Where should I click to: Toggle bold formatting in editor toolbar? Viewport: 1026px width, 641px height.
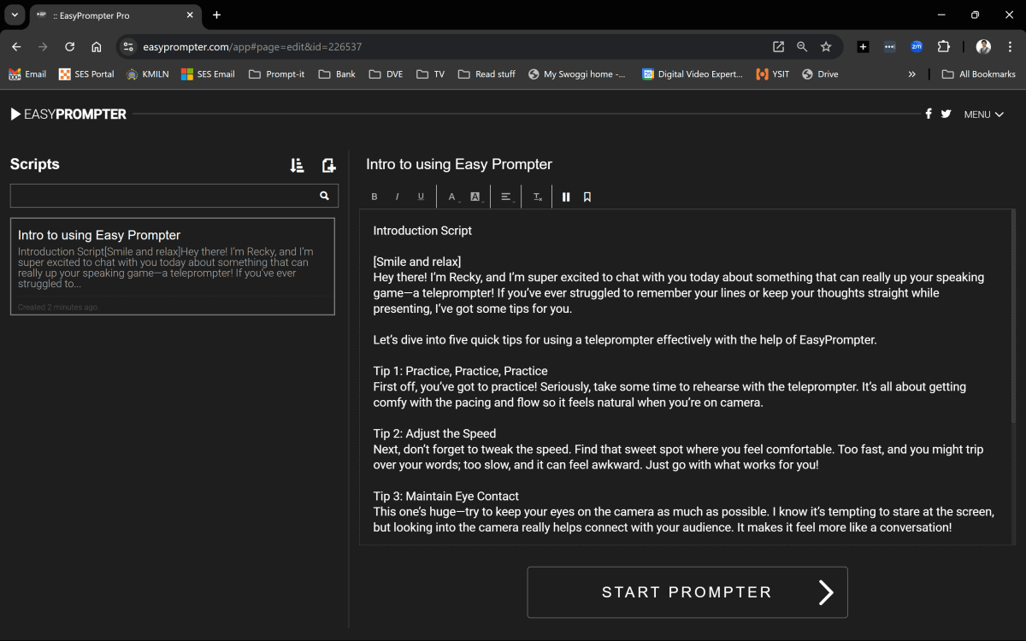click(374, 197)
